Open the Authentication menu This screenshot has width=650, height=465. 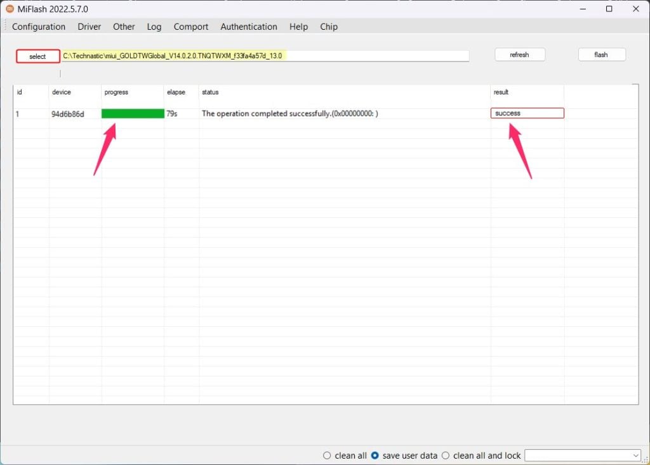click(x=248, y=27)
